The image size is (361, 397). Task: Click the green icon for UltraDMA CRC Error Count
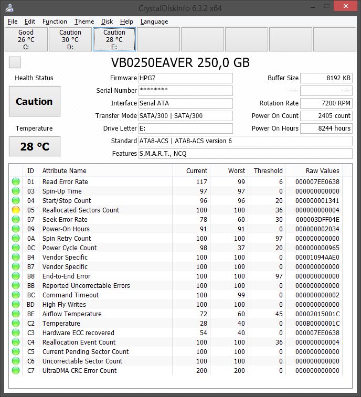[x=16, y=370]
